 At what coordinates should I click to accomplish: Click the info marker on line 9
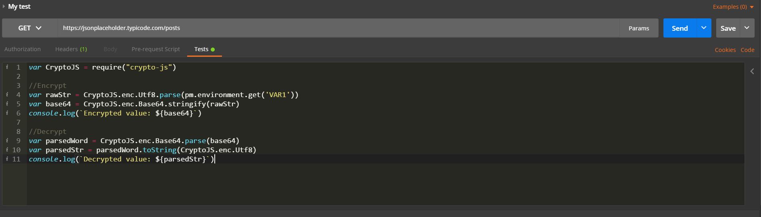(x=7, y=141)
